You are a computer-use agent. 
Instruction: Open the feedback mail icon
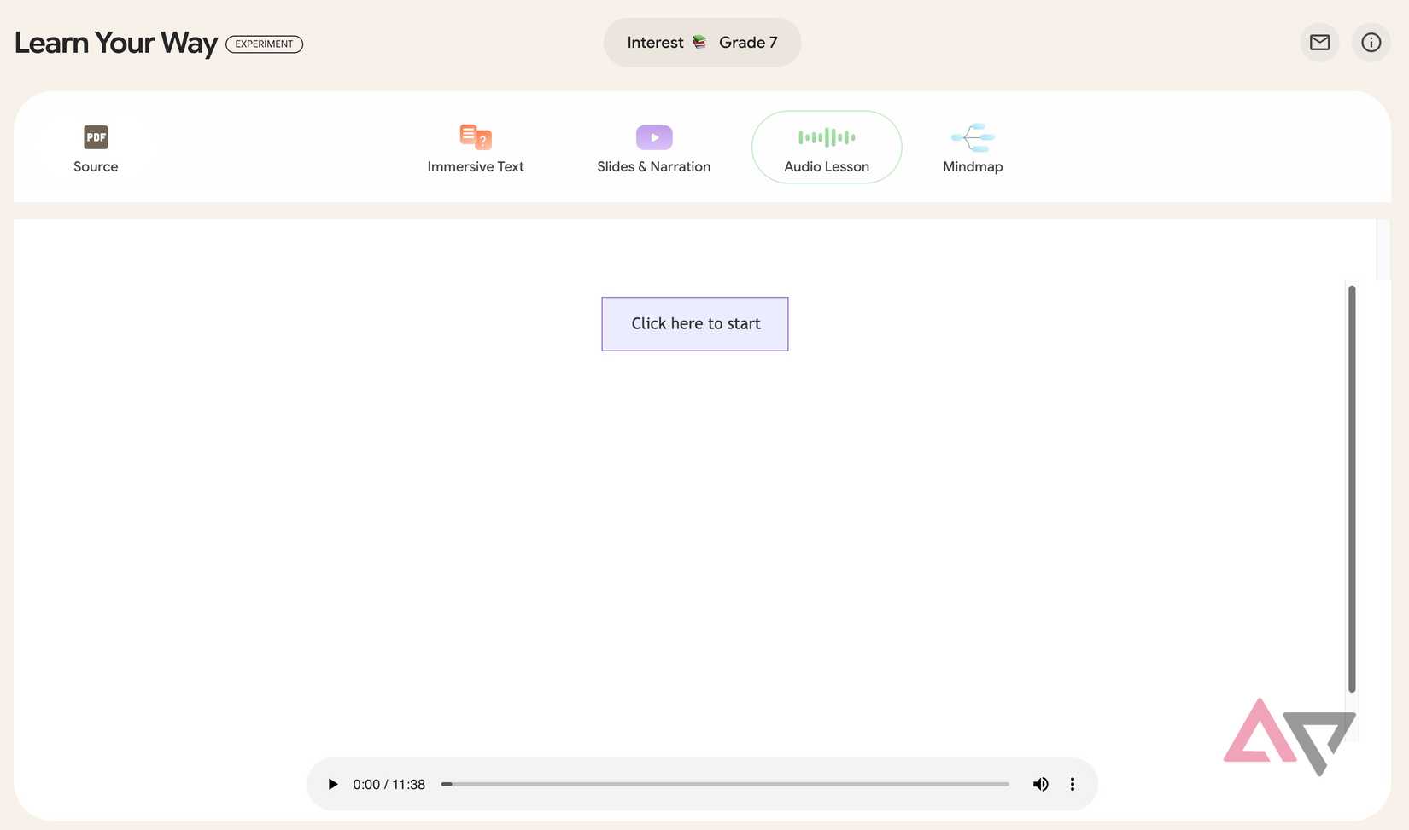pyautogui.click(x=1318, y=42)
